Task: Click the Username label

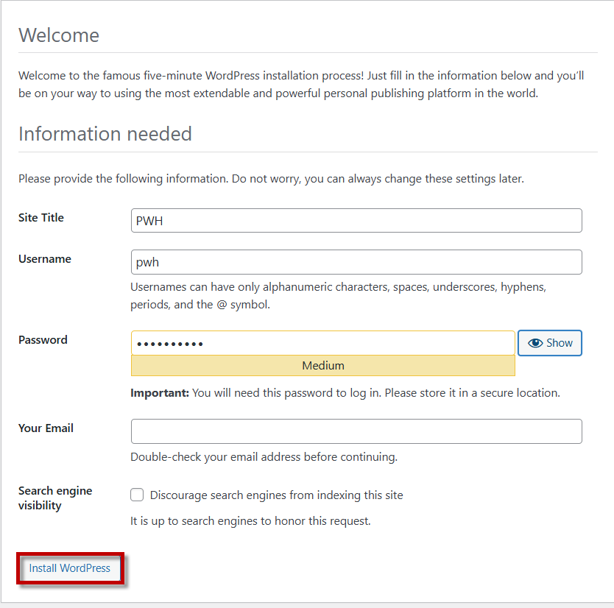Action: tap(45, 259)
